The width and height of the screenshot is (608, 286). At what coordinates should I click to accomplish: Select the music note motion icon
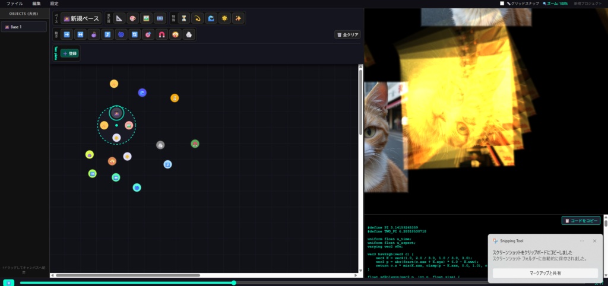[107, 34]
